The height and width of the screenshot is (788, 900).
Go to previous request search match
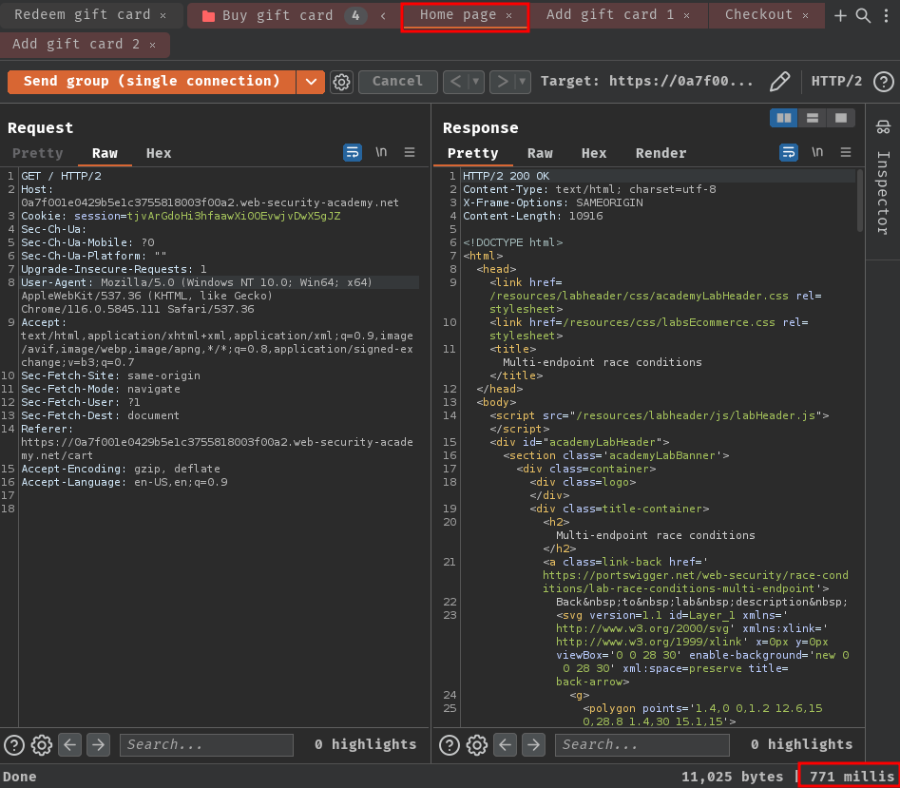point(70,745)
